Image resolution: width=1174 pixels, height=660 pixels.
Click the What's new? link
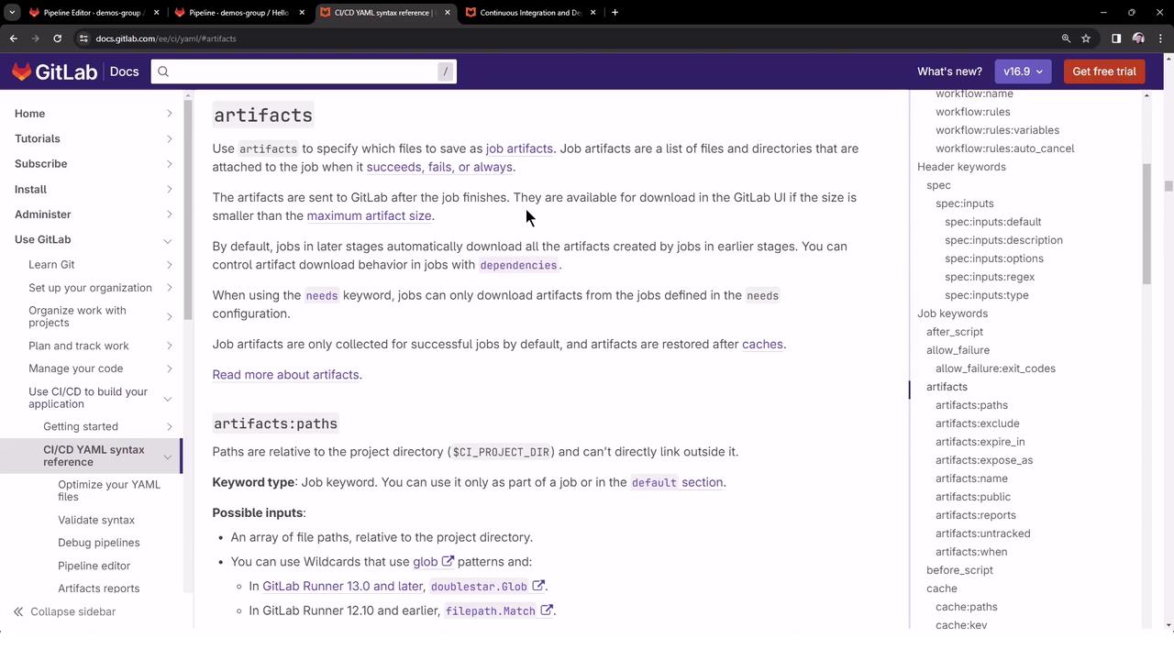[949, 71]
